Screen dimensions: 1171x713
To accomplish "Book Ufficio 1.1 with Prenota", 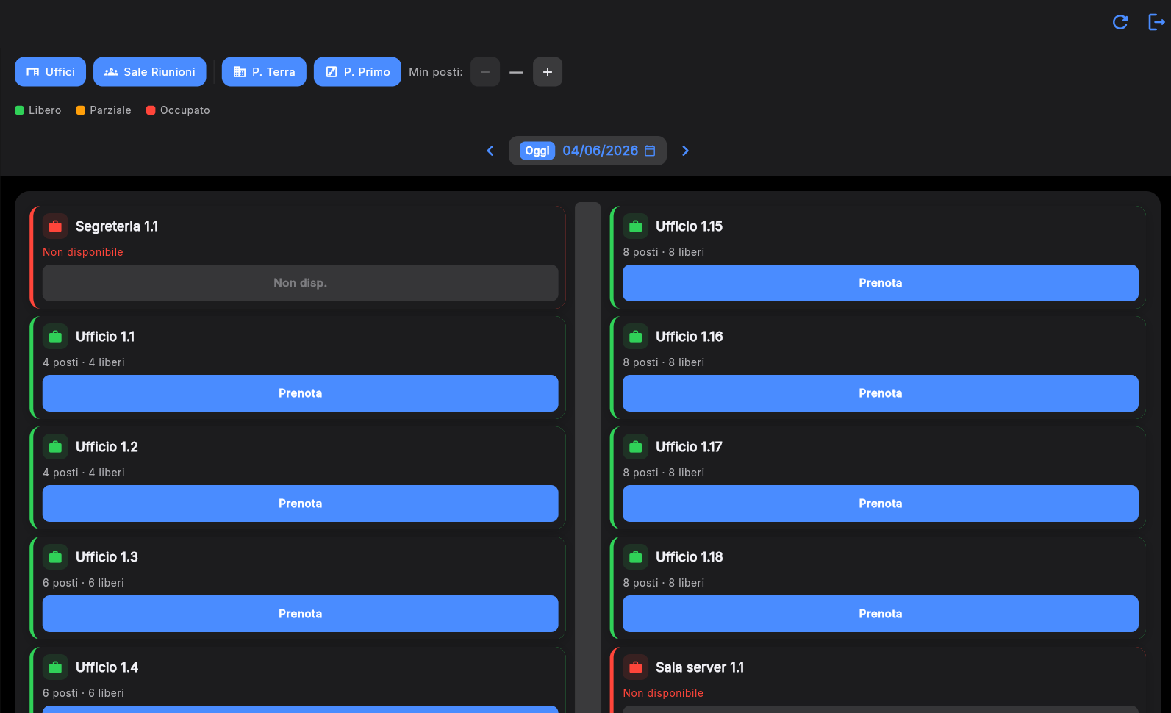I will click(x=301, y=393).
